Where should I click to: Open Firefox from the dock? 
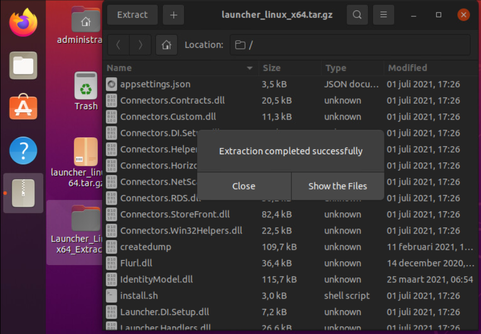tap(23, 23)
